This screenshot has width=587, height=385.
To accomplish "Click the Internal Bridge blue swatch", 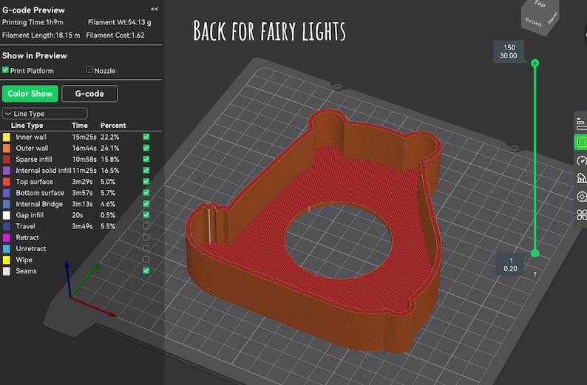I will pos(7,204).
